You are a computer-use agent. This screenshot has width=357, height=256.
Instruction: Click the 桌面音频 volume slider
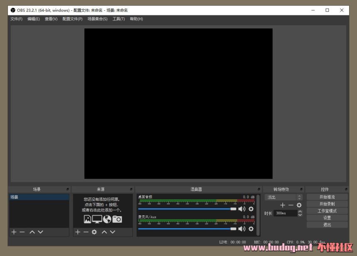(187, 209)
